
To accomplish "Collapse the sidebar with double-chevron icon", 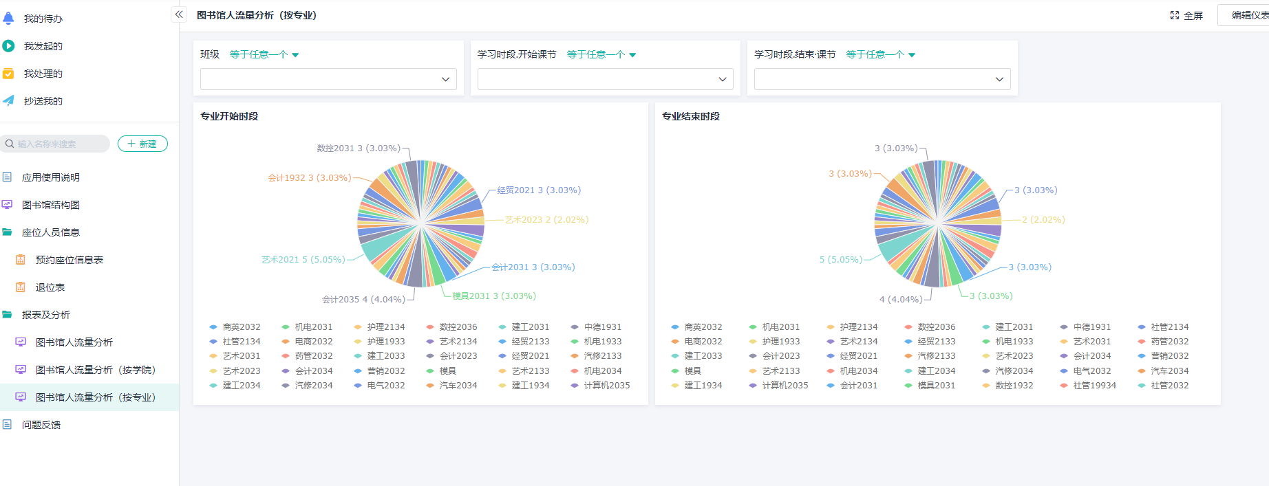I will click(x=179, y=14).
